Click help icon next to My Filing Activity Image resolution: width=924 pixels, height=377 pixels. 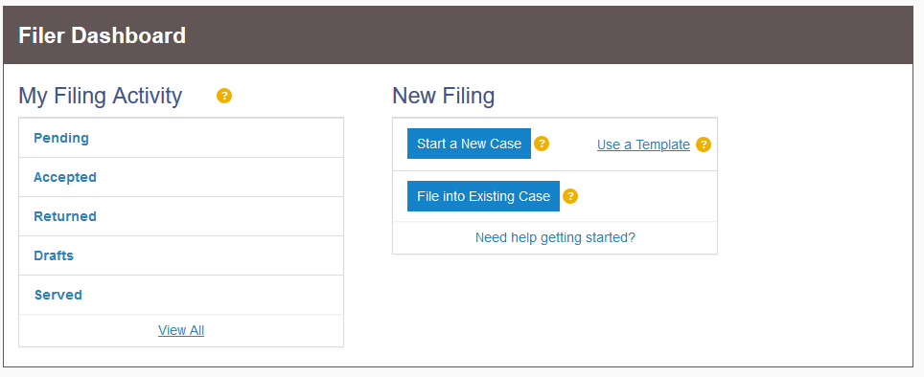pyautogui.click(x=224, y=96)
